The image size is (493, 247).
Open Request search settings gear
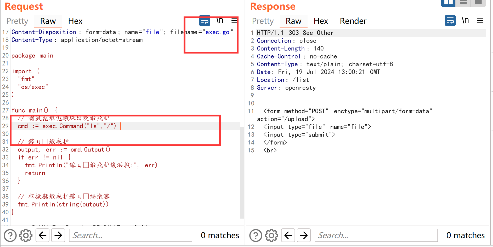26,236
